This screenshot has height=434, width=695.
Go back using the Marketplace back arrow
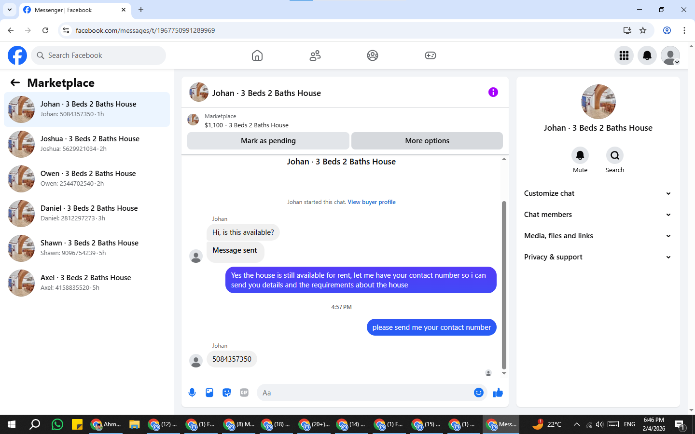[15, 82]
